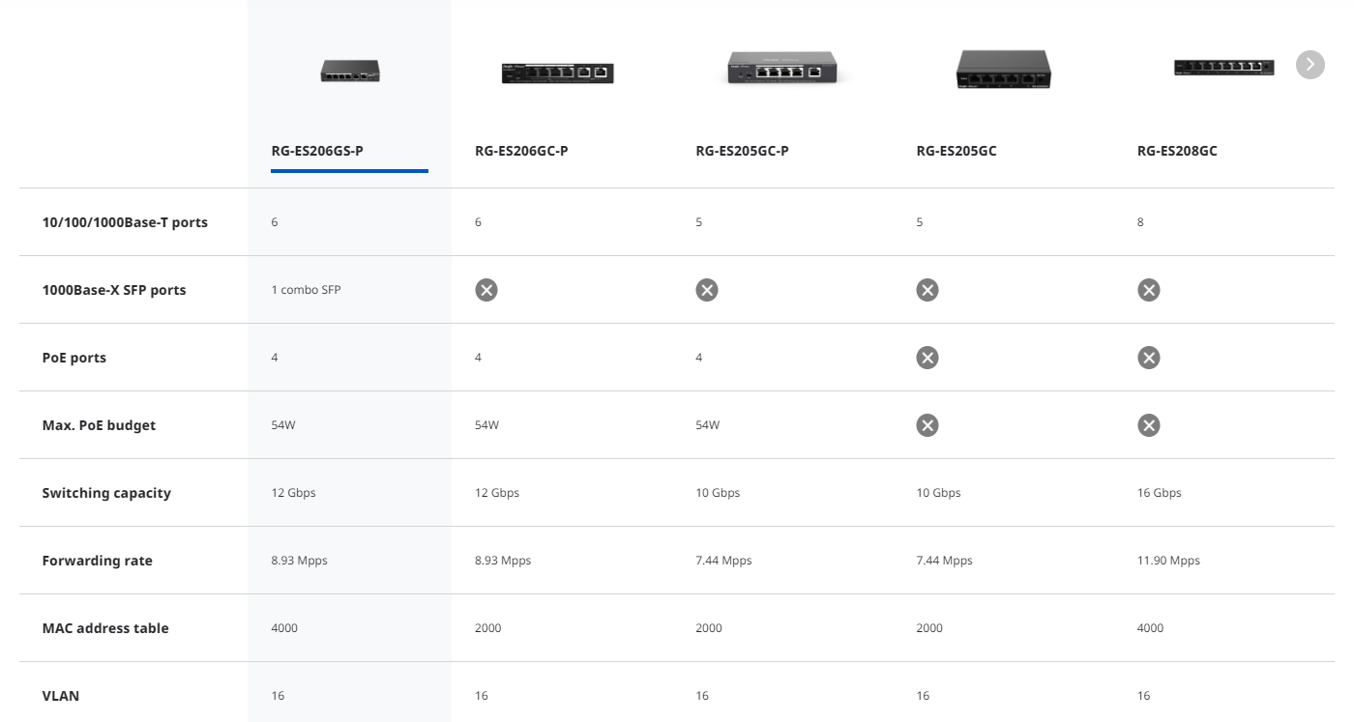This screenshot has width=1354, height=722.
Task: Click the 7.44 Mpps value for RG-ES205GC-P
Action: (723, 561)
